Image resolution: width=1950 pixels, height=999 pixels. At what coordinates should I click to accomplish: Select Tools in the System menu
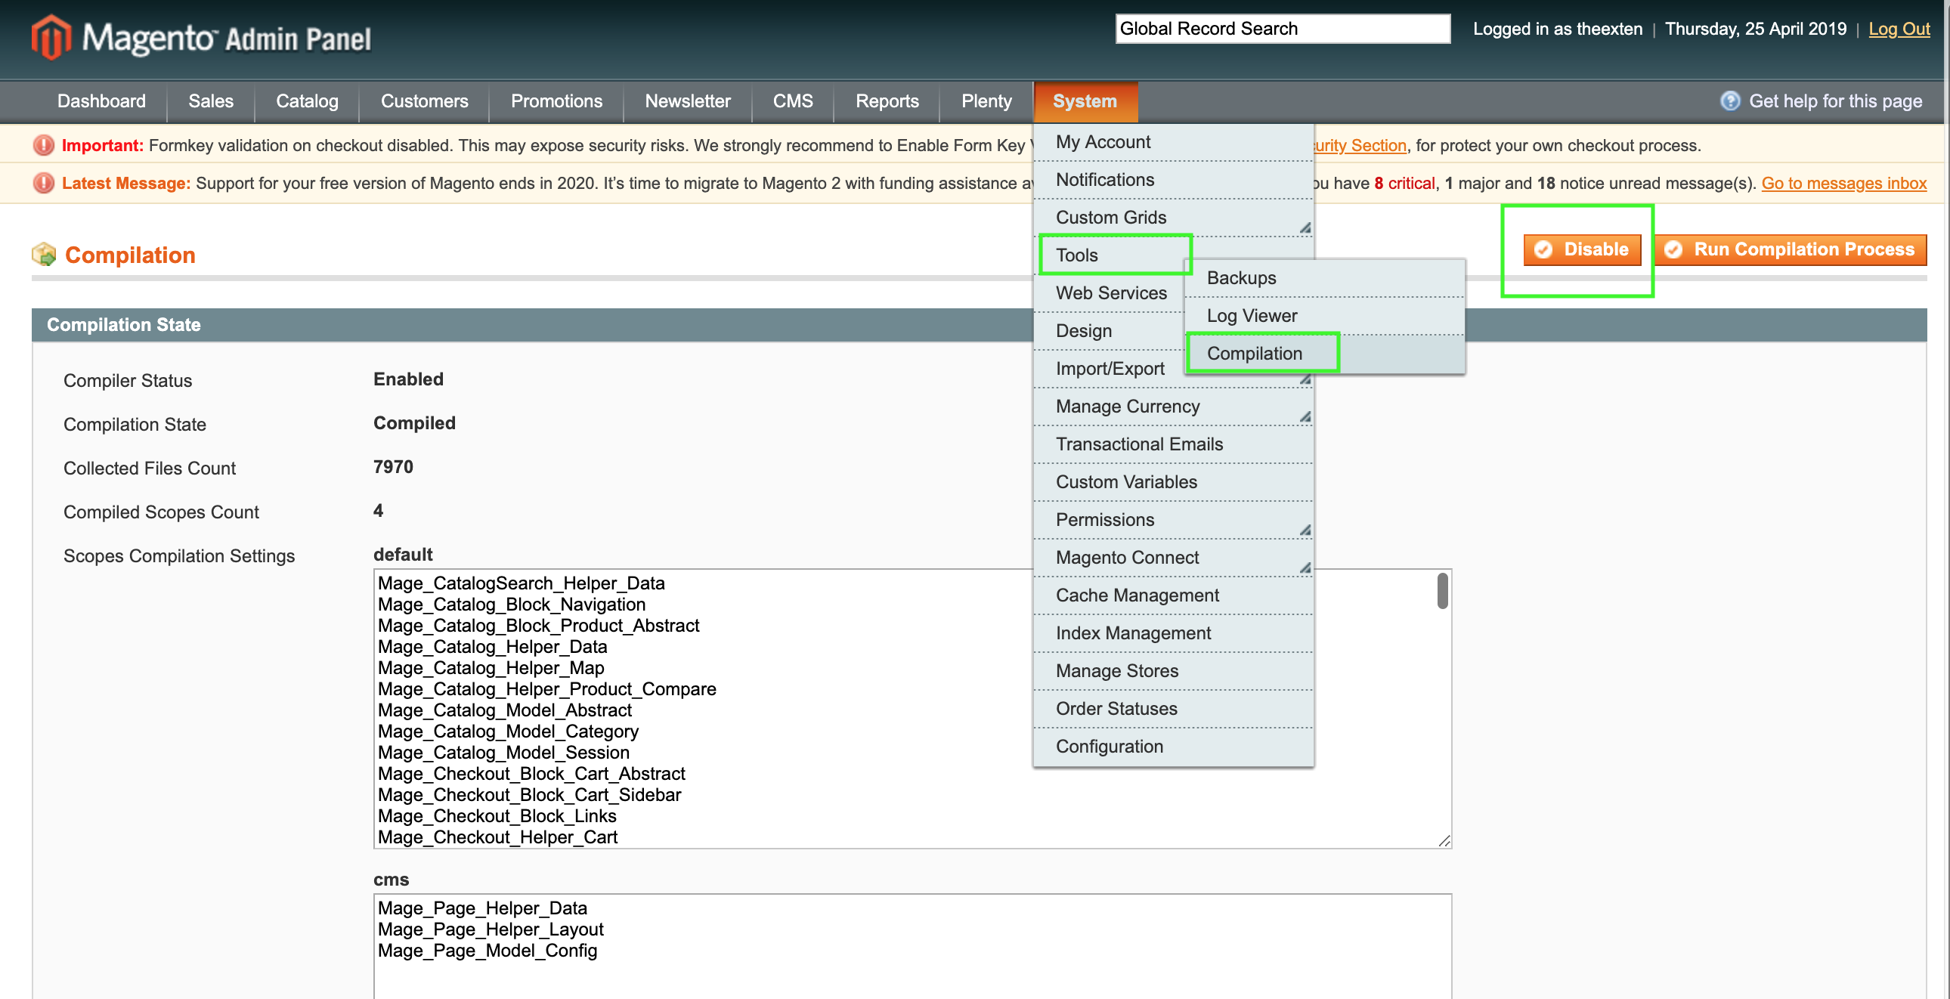1114,255
